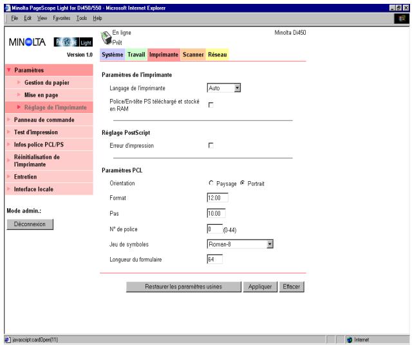The image size is (412, 345).
Task: Toggle Police/En-tête PS stocké en RAM checkbox
Action: tap(211, 105)
